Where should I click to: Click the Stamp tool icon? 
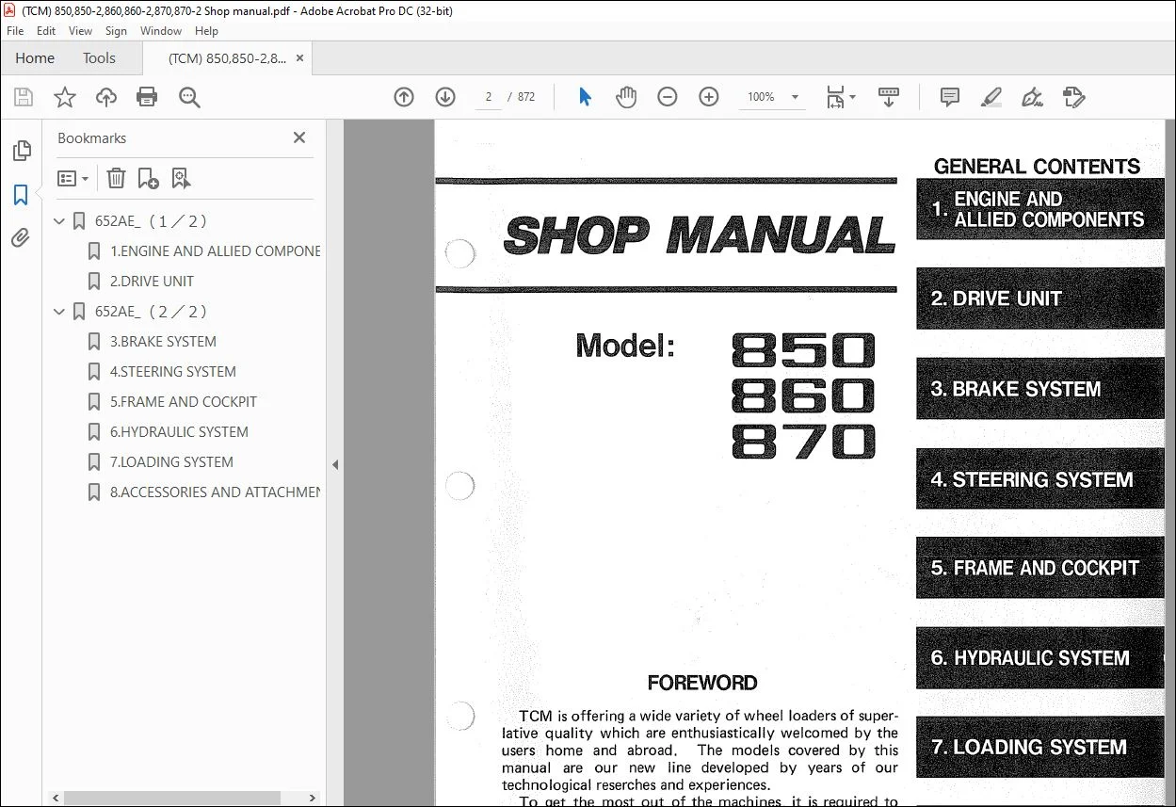(1073, 97)
